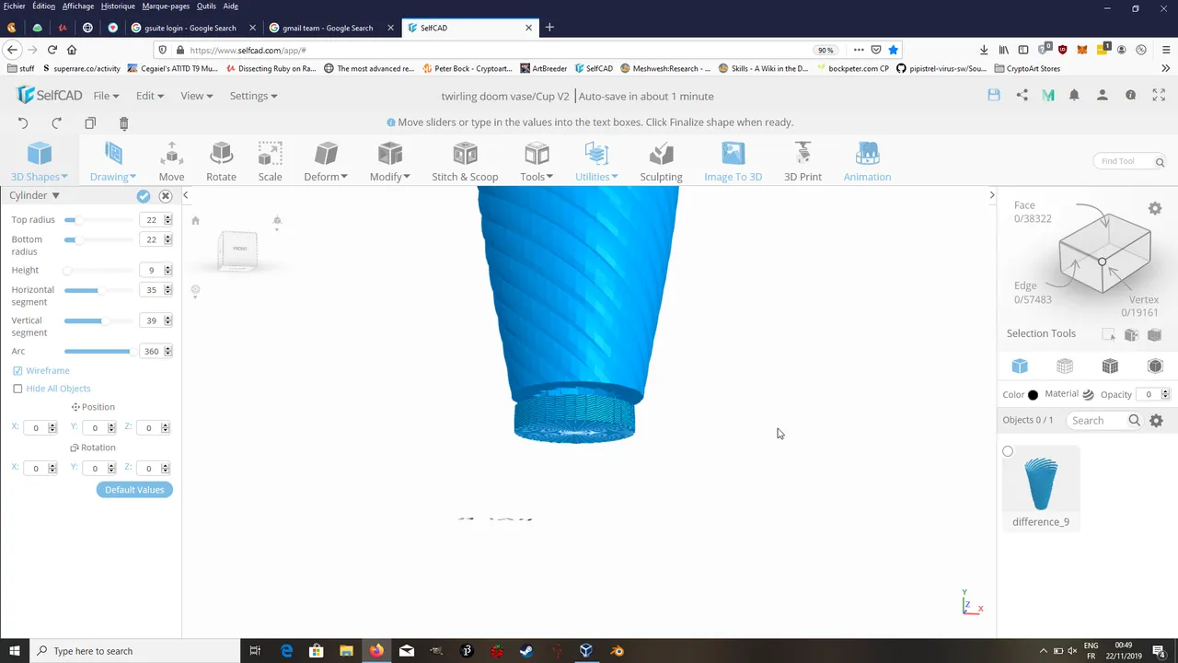Click the SelfCAD logo
Screen dimensions: 1178x663
pyautogui.click(x=51, y=96)
